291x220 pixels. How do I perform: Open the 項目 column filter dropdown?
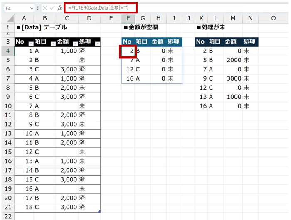pos(53,44)
